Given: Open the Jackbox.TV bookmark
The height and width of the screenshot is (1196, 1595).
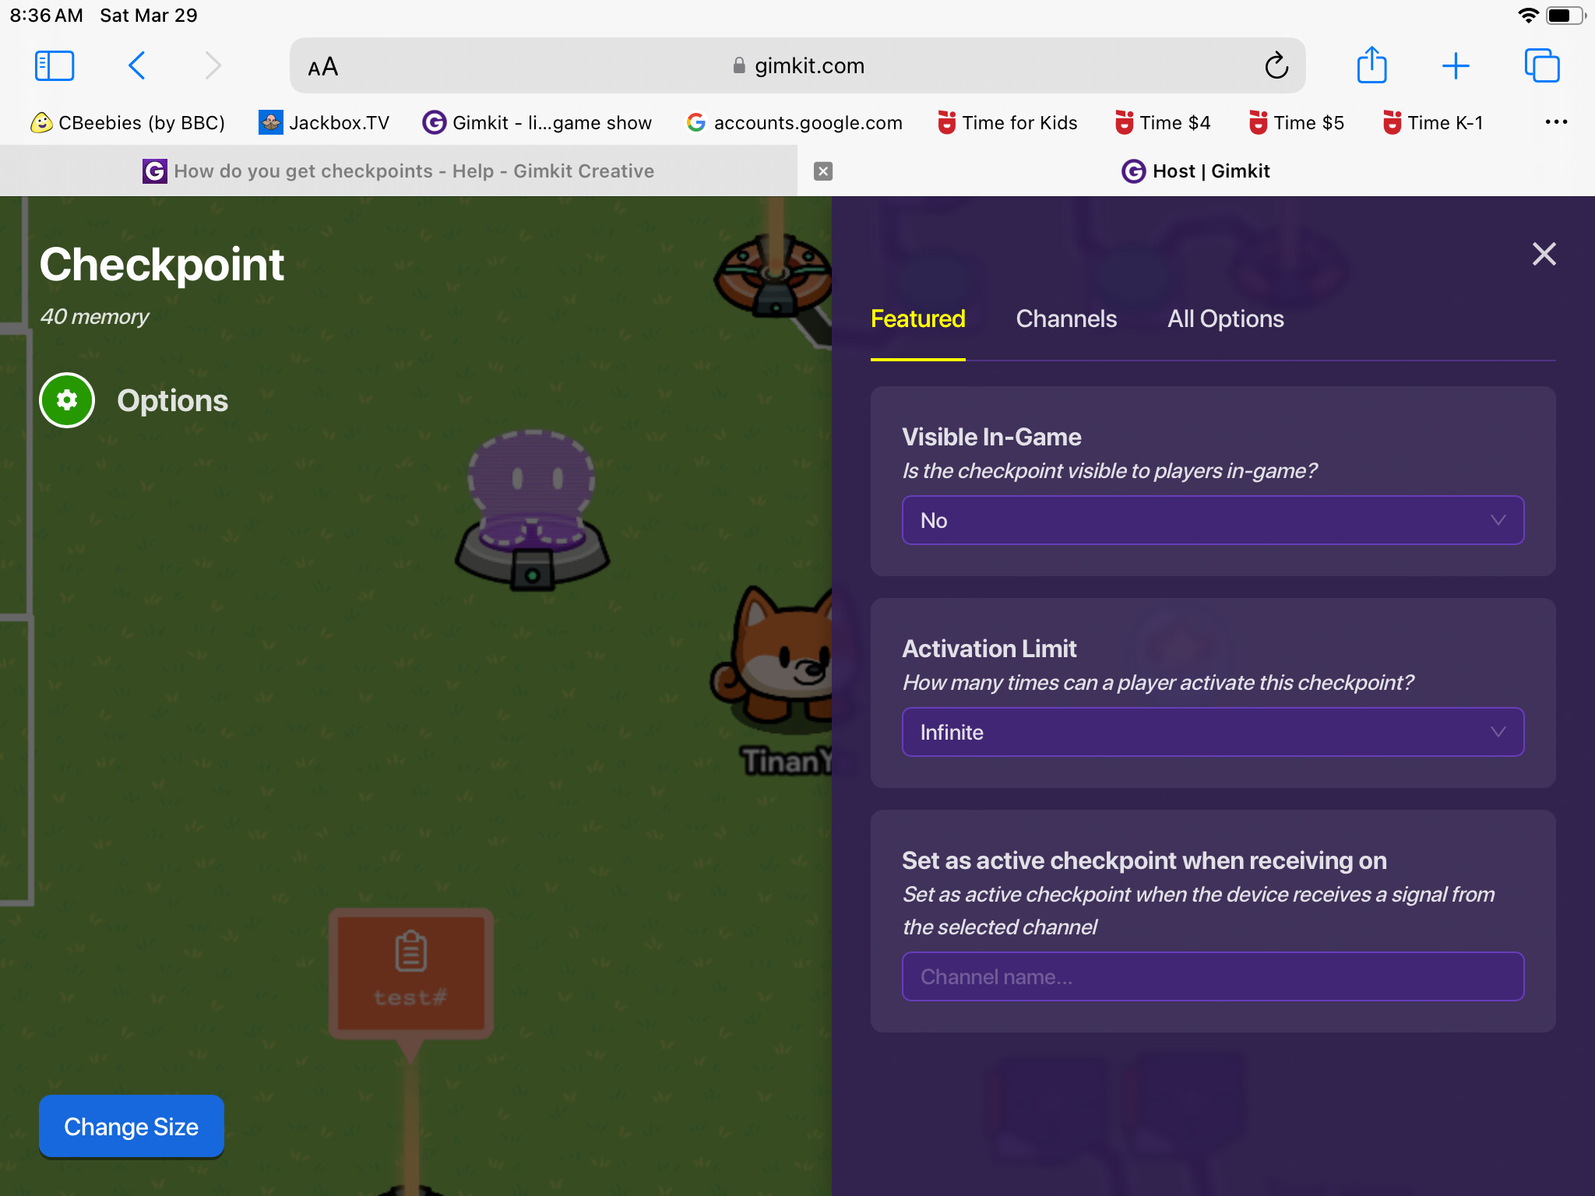Looking at the screenshot, I should click(325, 123).
